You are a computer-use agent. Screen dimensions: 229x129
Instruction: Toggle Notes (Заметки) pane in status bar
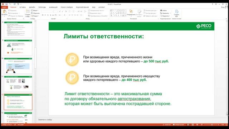[167, 125]
